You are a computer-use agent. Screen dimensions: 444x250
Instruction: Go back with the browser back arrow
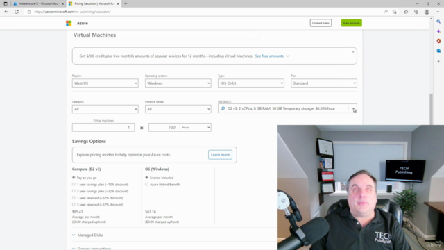coord(6,12)
